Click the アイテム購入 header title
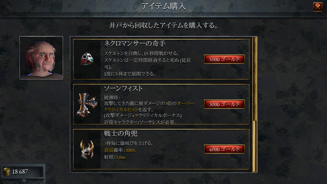This screenshot has height=184, width=327. (163, 7)
